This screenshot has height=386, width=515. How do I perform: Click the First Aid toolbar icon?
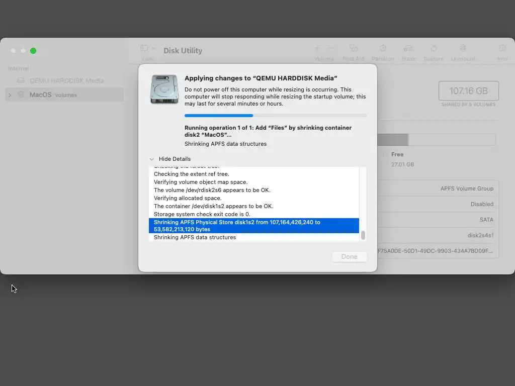tap(354, 48)
